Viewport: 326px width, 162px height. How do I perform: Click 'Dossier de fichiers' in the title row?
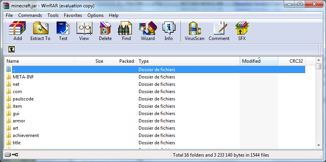coord(157,143)
